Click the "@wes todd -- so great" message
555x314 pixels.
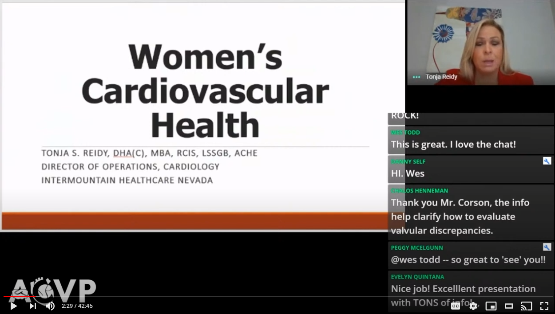pyautogui.click(x=468, y=260)
